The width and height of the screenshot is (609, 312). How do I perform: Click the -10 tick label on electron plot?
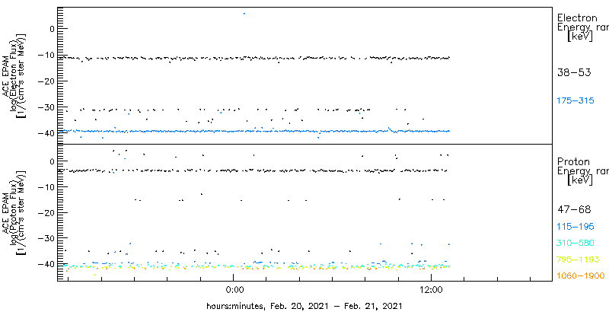(47, 55)
